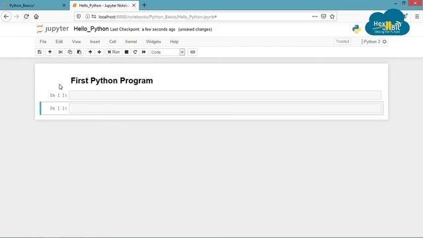Screen dimensions: 423x238
Task: Open the command palette keyboard icon
Action: click(192, 52)
